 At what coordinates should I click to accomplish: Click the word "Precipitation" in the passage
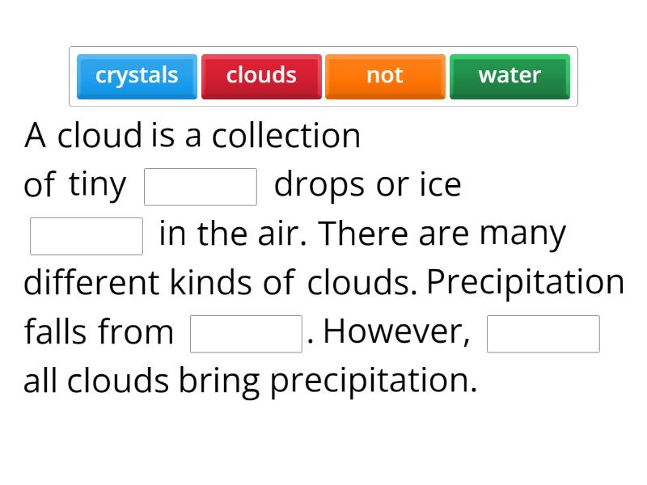point(526,283)
